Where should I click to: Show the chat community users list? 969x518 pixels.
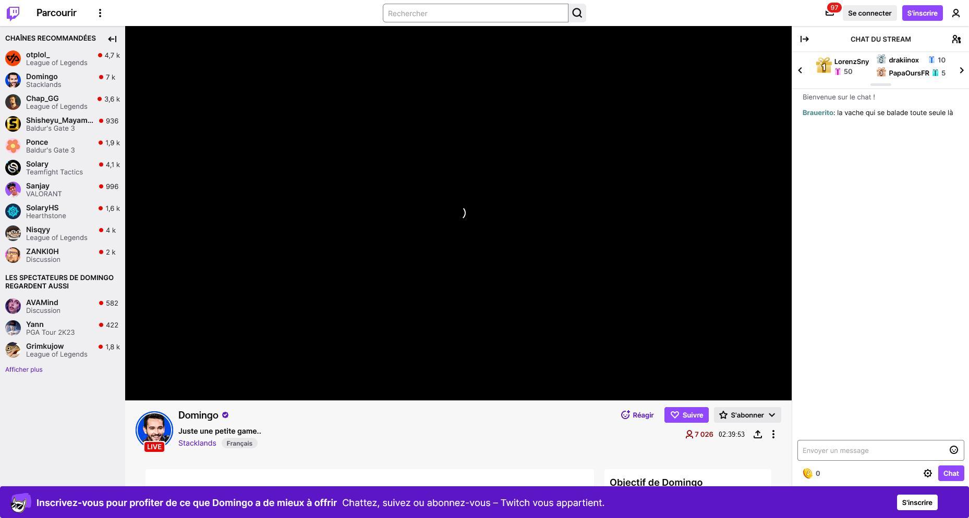click(x=956, y=39)
